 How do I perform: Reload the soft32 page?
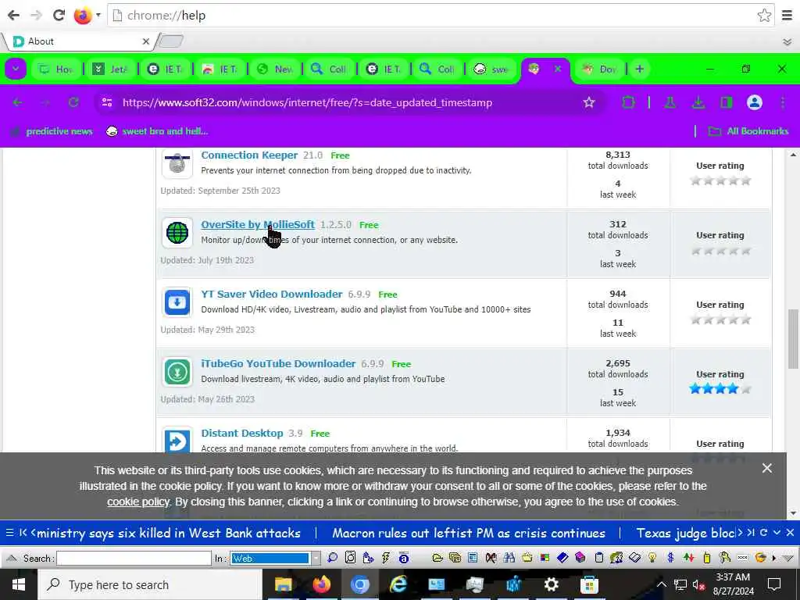[x=73, y=102]
